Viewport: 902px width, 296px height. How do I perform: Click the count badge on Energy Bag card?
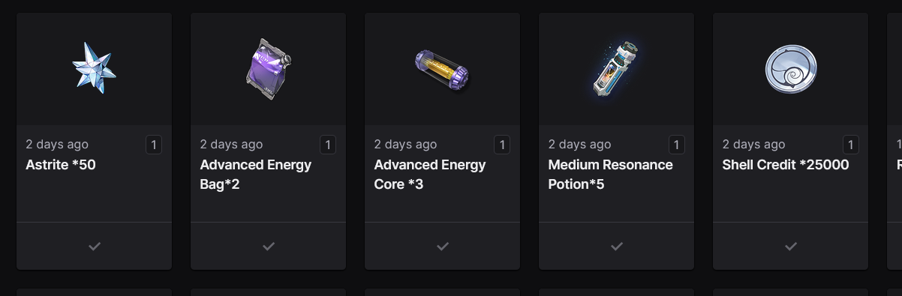tap(328, 145)
